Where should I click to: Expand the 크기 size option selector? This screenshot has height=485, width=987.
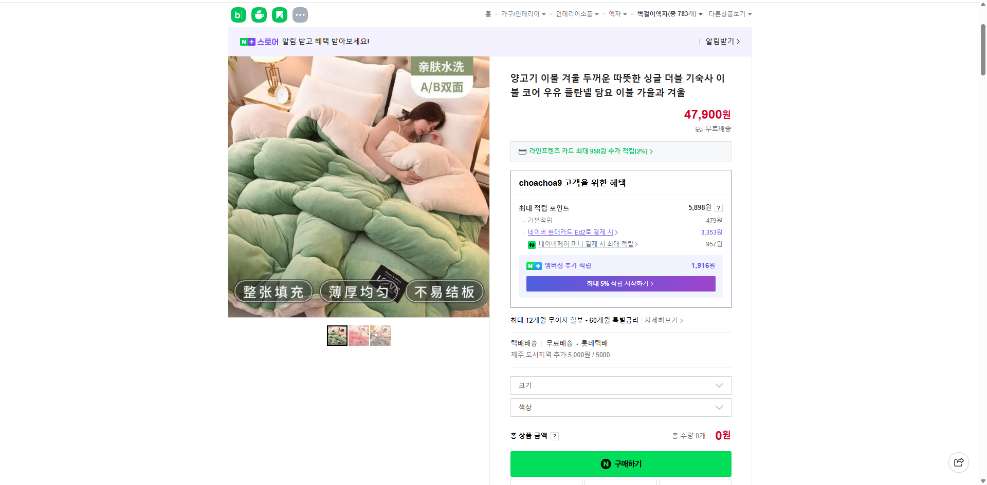point(620,385)
